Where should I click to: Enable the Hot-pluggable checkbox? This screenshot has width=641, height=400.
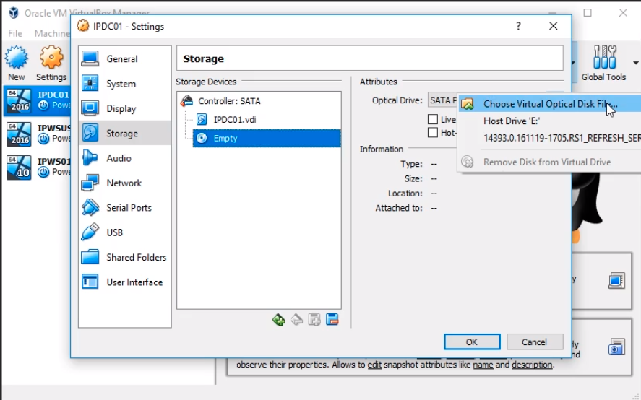433,133
